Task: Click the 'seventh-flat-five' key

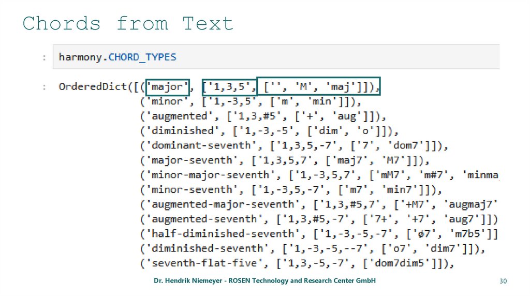Action: coord(204,263)
